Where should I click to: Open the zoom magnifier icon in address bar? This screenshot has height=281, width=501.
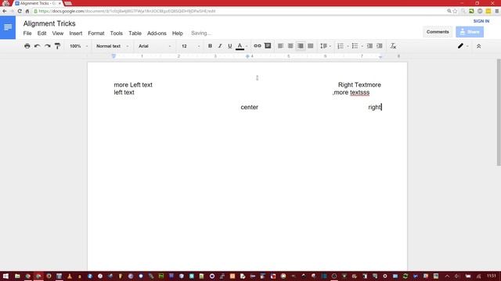point(449,11)
